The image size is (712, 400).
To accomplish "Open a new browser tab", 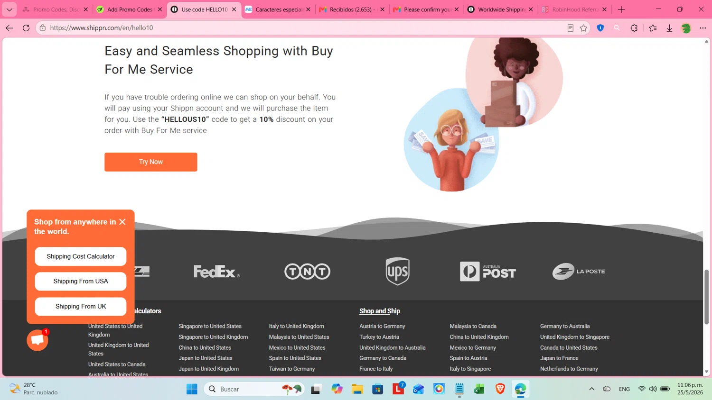I will point(621,9).
